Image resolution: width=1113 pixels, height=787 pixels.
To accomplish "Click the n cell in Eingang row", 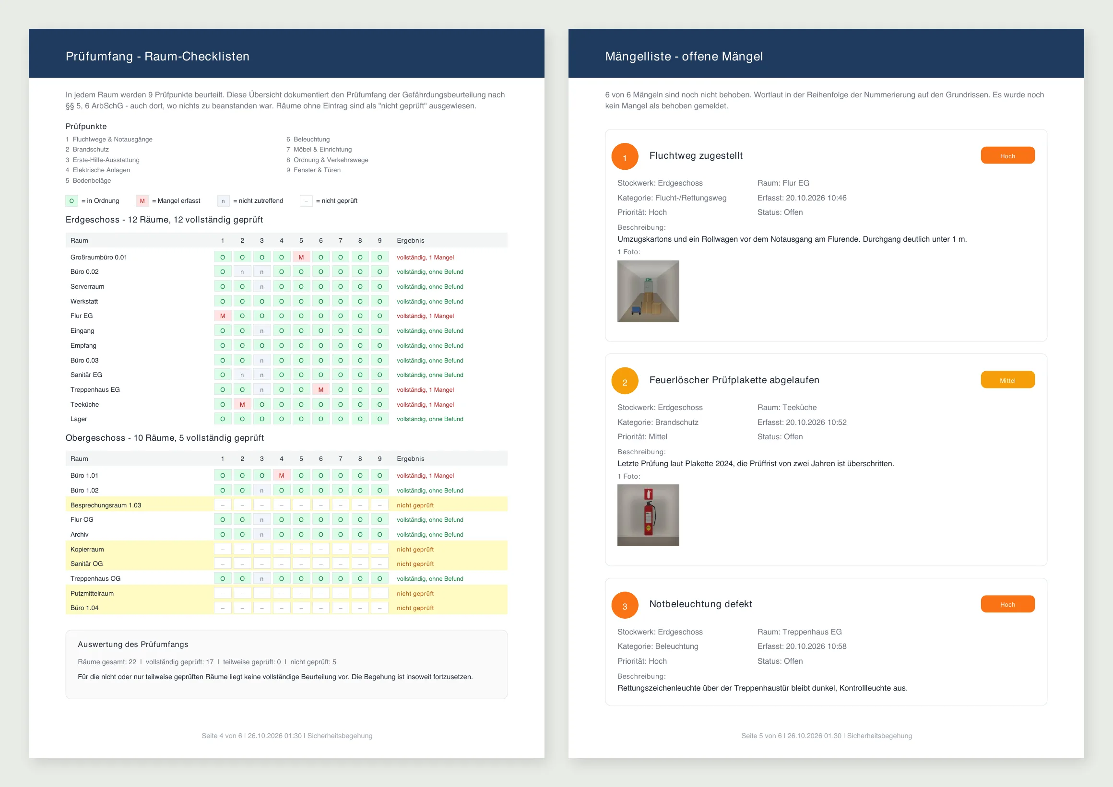I will point(262,330).
